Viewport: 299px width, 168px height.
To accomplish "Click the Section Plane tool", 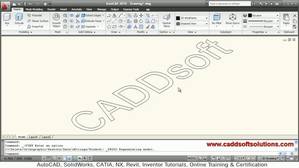I will [166, 20].
